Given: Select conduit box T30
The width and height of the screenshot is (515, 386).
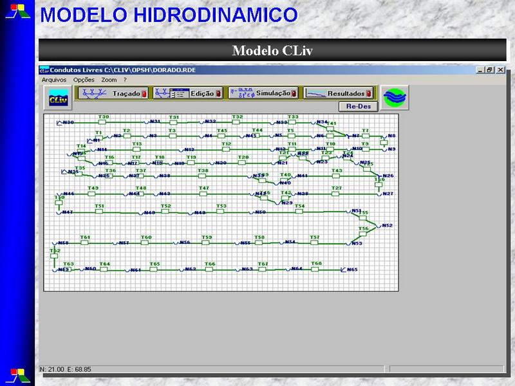Looking at the screenshot, I should tap(102, 122).
